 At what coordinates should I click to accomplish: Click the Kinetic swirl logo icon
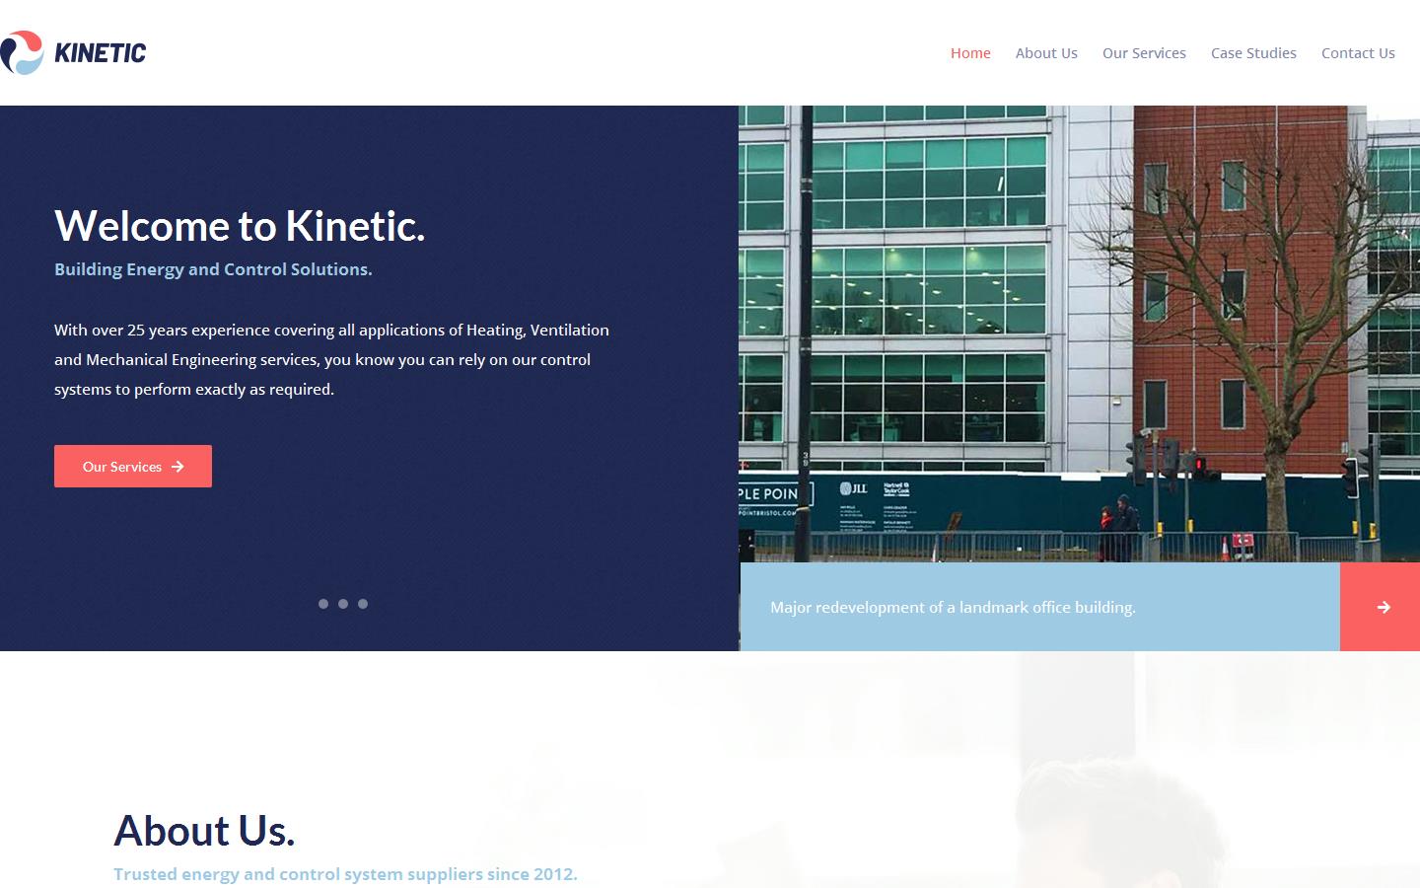click(x=21, y=50)
